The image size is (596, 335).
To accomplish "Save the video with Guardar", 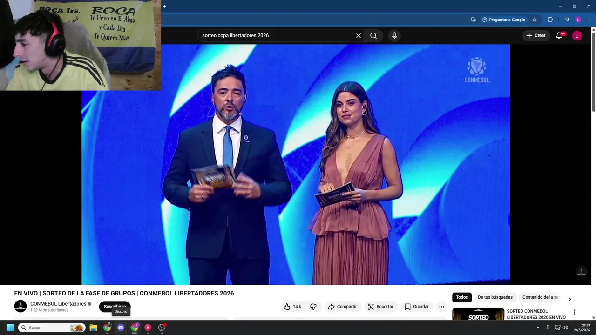I will pyautogui.click(x=416, y=307).
